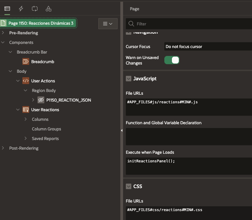Select the User Actions region icon

26,81
